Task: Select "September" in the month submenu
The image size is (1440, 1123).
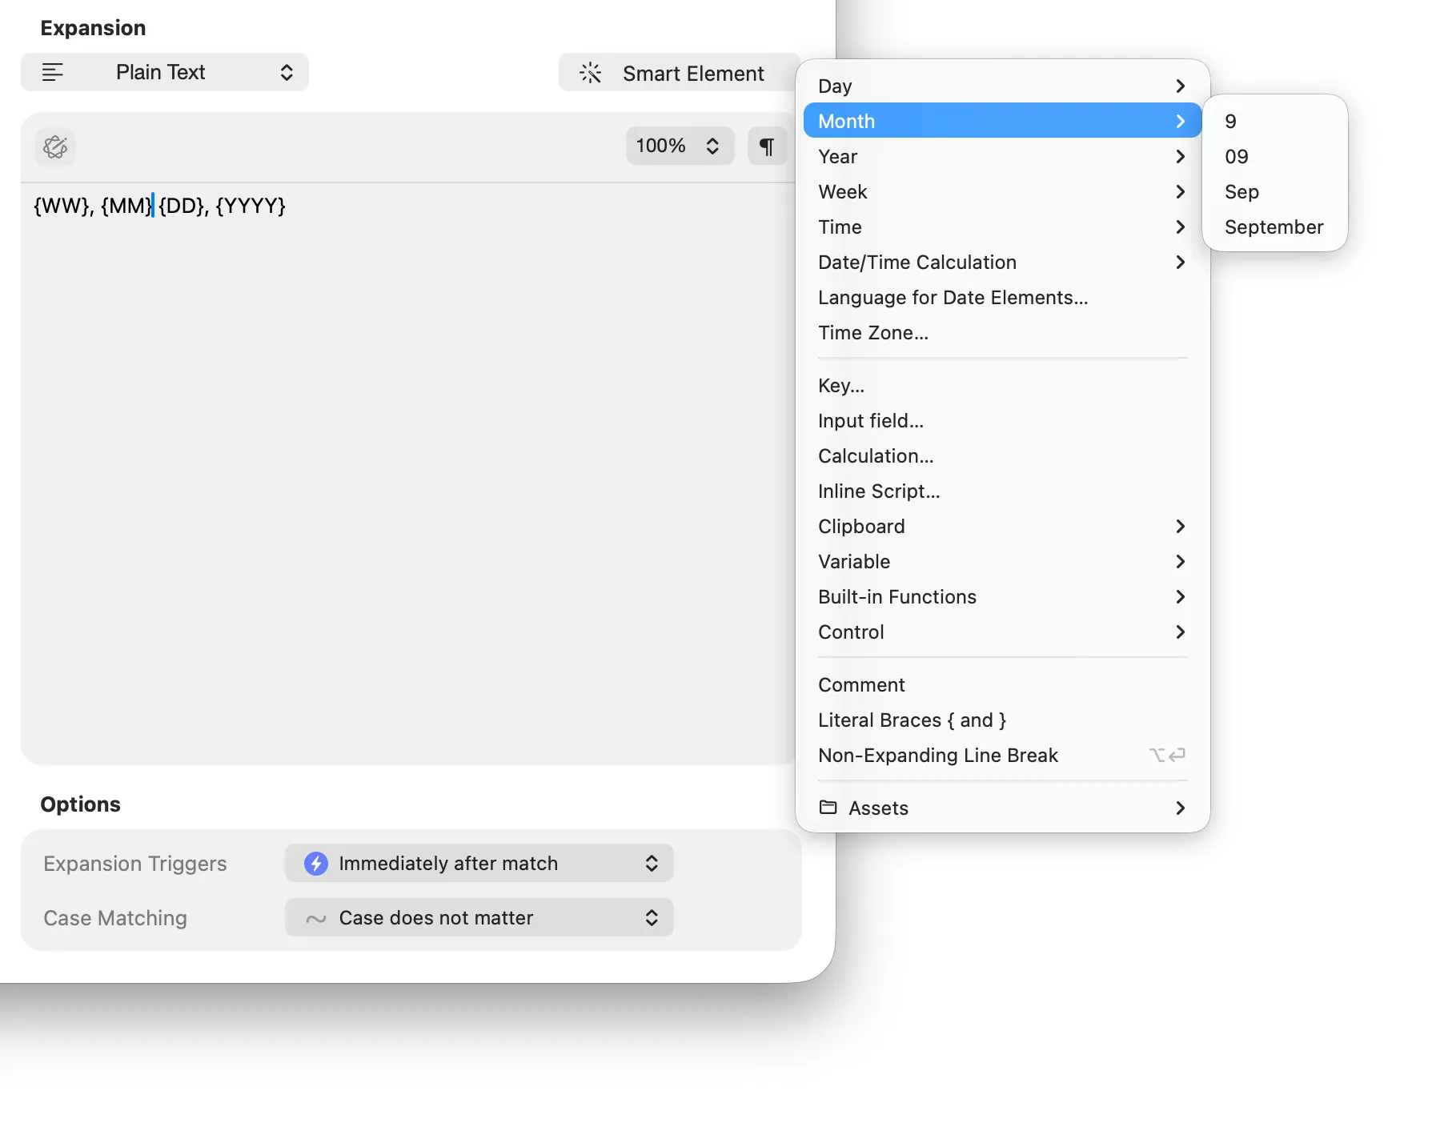Action: tap(1273, 227)
